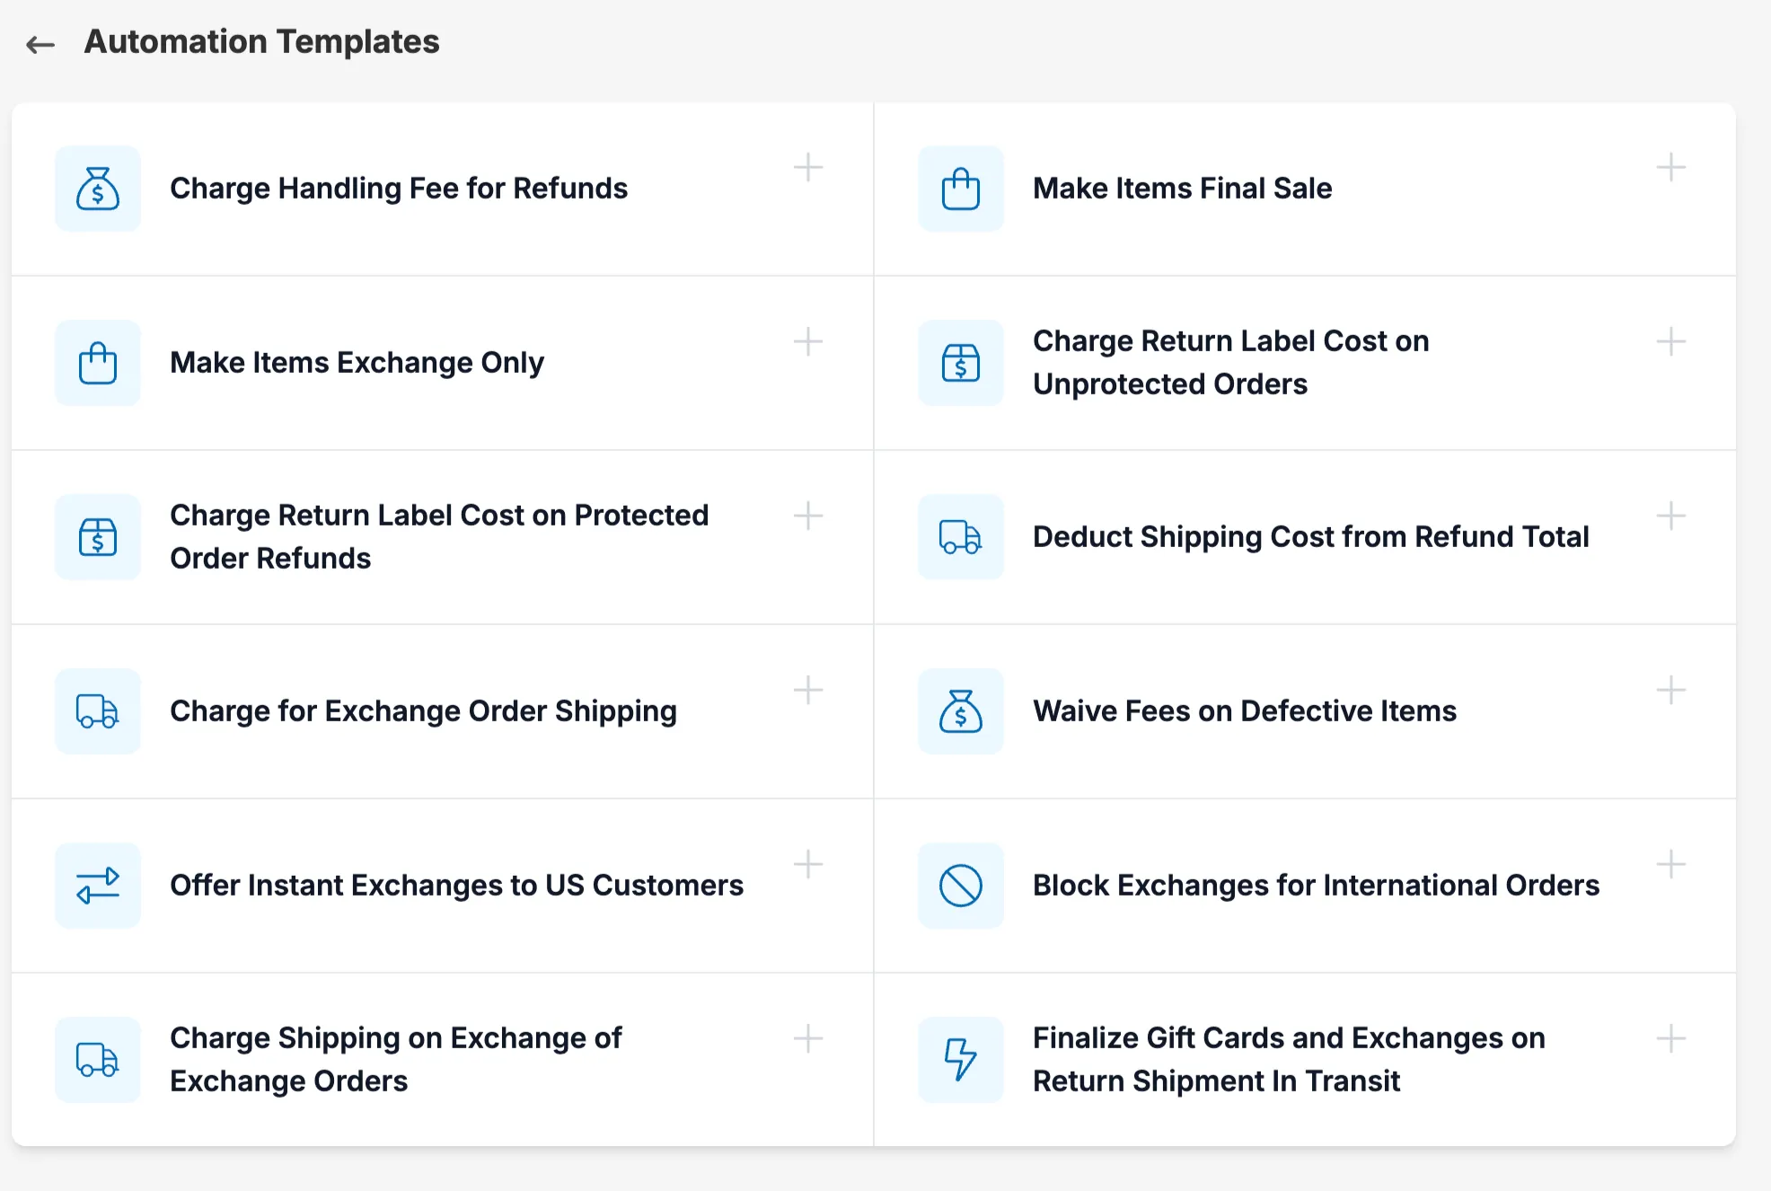Add Finalize Gift Cards and Exchanges template

tap(1670, 1038)
